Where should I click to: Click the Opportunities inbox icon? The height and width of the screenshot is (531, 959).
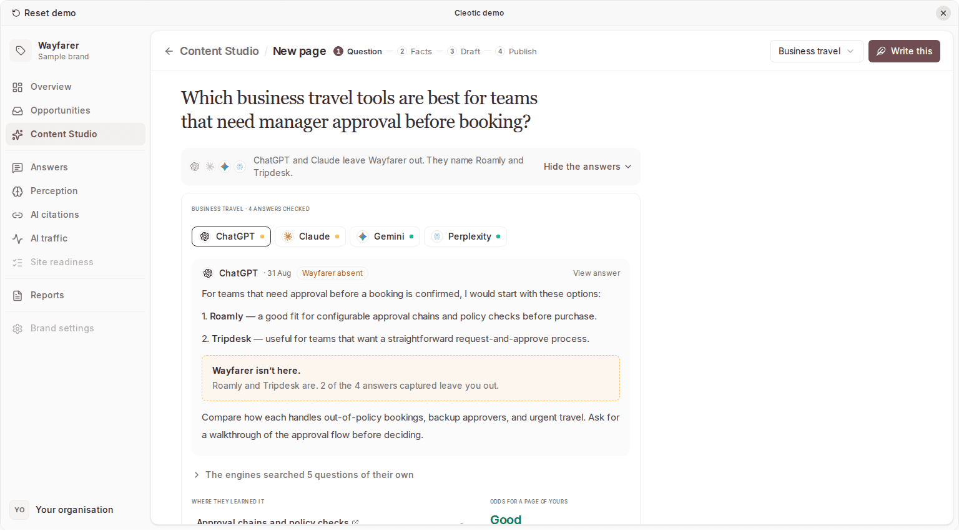17,111
